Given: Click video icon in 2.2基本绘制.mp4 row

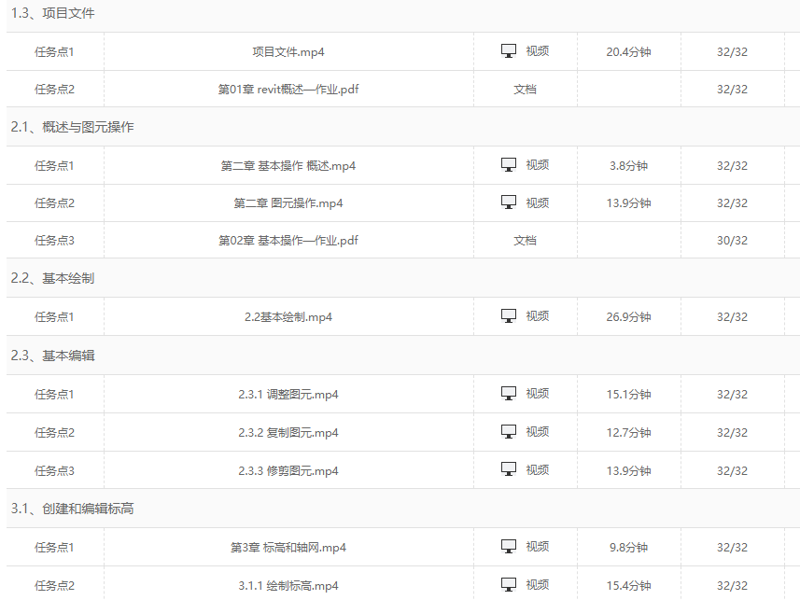Looking at the screenshot, I should 509,316.
